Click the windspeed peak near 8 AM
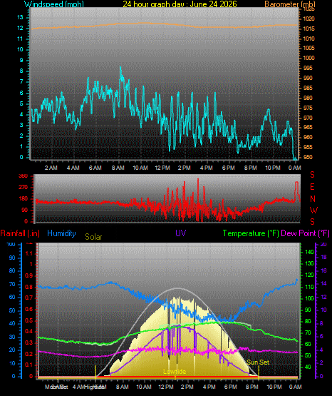This screenshot has width=332, height=396. 120,67
